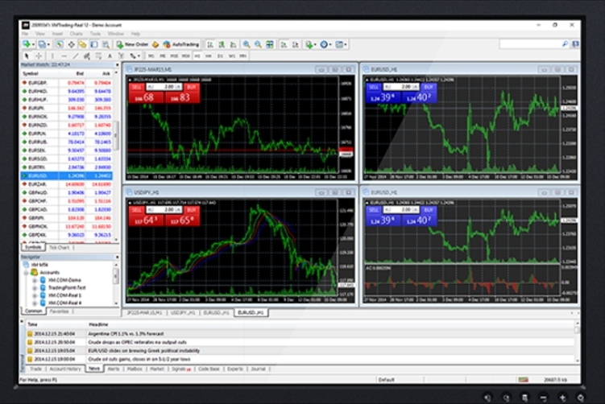
Task: Switch timeframe to M5
Action: click(163, 56)
